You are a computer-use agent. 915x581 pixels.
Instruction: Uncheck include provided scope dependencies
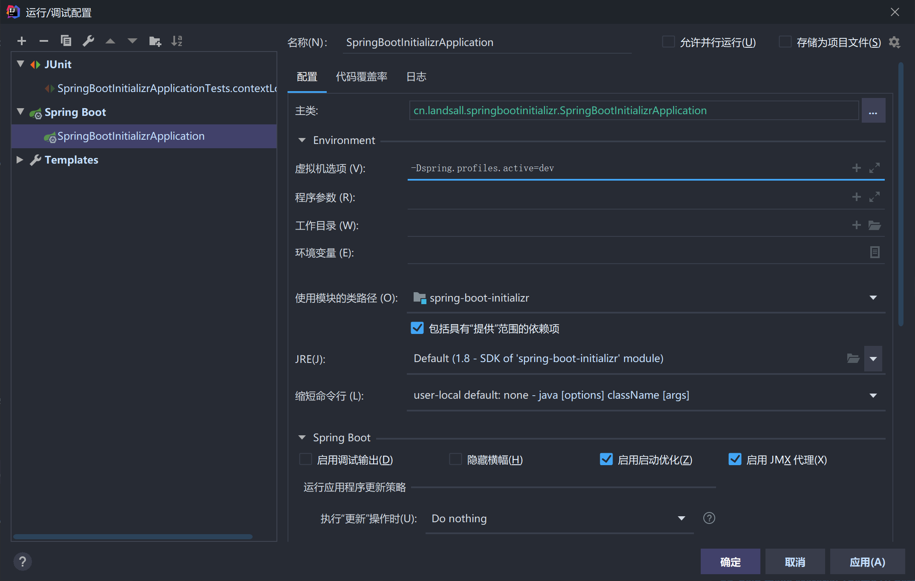tap(417, 328)
